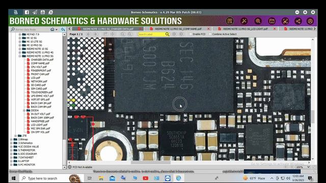Click the share icon in the header
326x183 pixels.
coord(298,21)
